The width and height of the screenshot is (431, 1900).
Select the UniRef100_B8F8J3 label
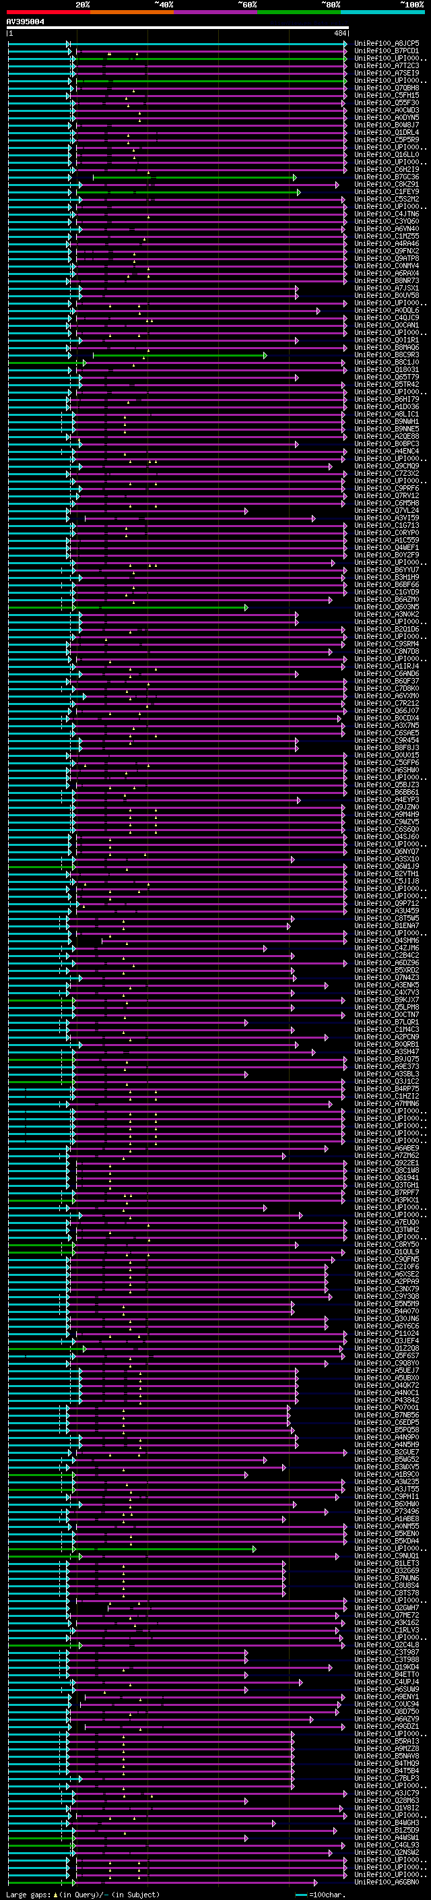(387, 748)
